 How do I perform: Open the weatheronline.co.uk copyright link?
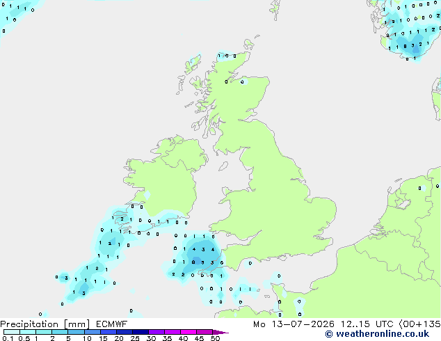(x=377, y=334)
